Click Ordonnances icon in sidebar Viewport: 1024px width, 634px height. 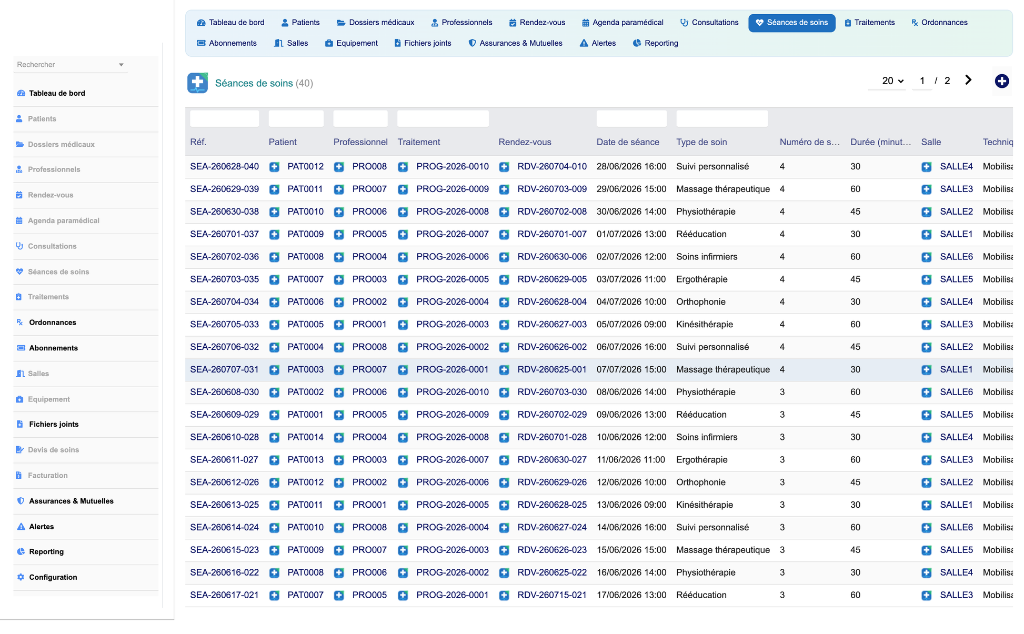coord(20,323)
